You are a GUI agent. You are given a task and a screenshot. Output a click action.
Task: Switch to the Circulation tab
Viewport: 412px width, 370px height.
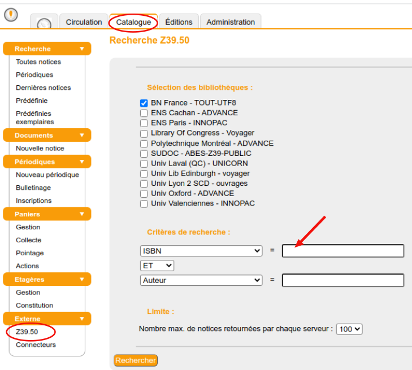tap(84, 22)
